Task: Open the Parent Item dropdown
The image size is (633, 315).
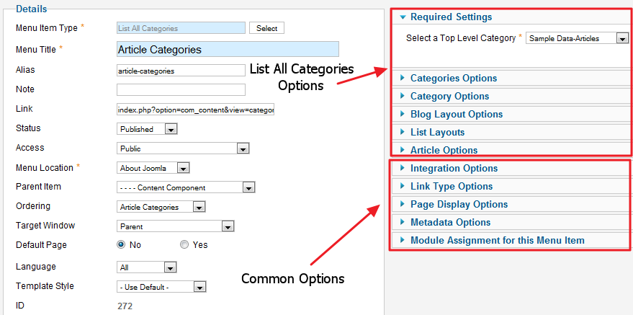Action: pos(186,187)
